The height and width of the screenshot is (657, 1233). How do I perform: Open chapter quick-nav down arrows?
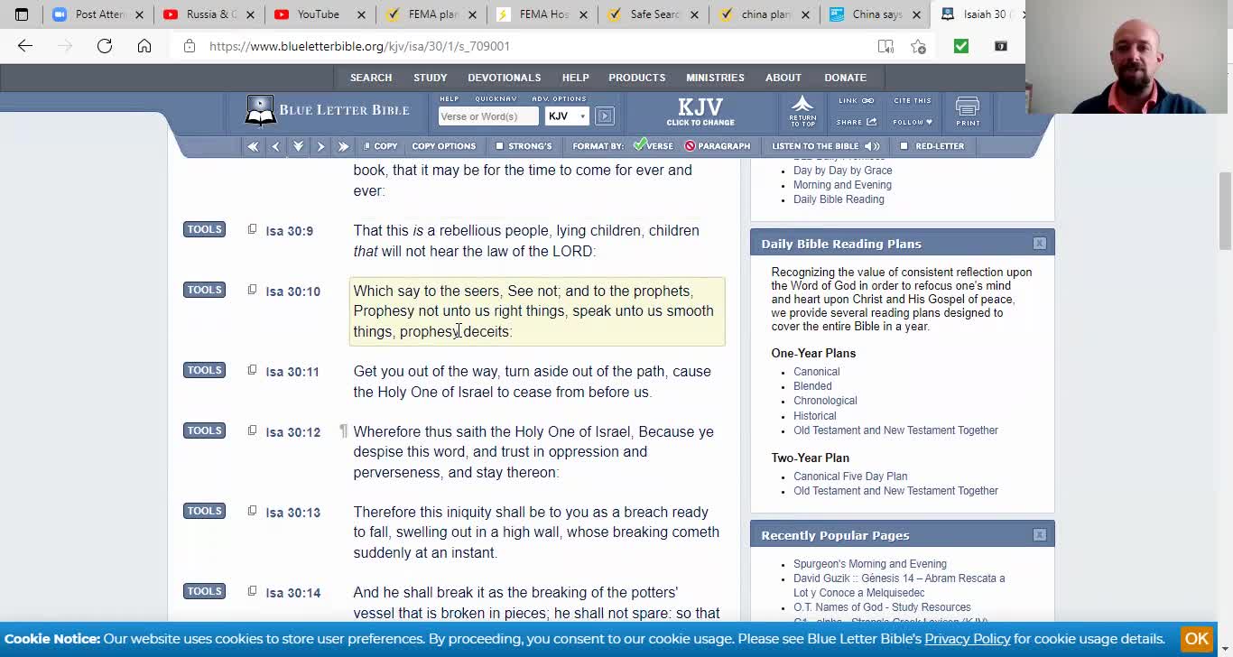coord(298,146)
